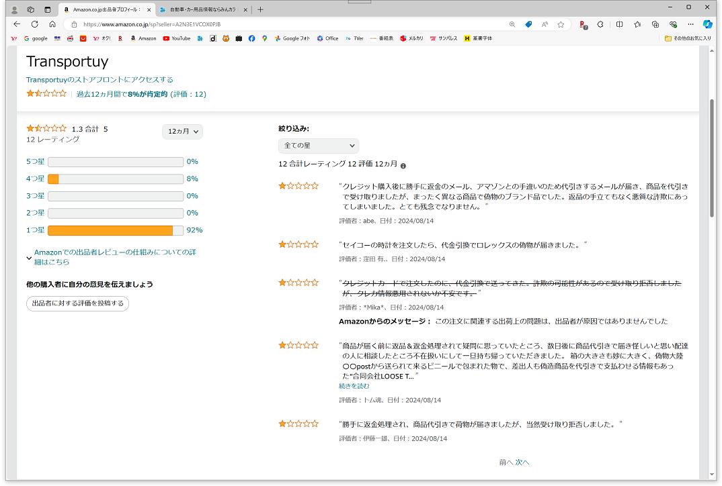Open the tab actions menu icon

pyautogui.click(x=48, y=9)
